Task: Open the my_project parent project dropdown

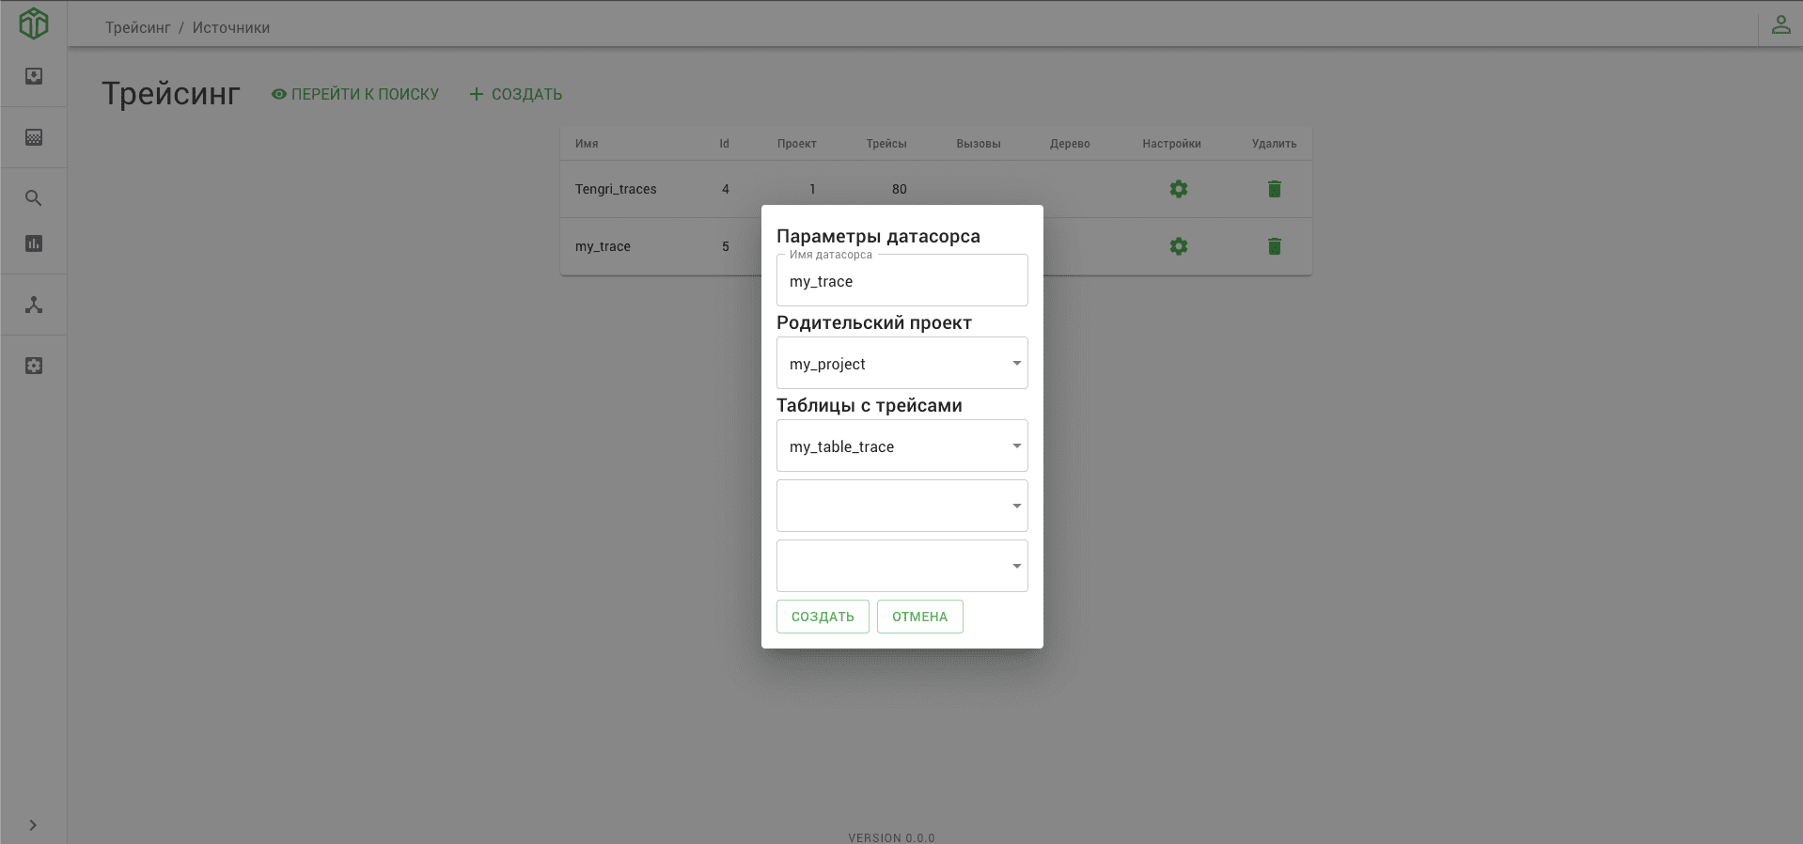Action: (x=901, y=364)
